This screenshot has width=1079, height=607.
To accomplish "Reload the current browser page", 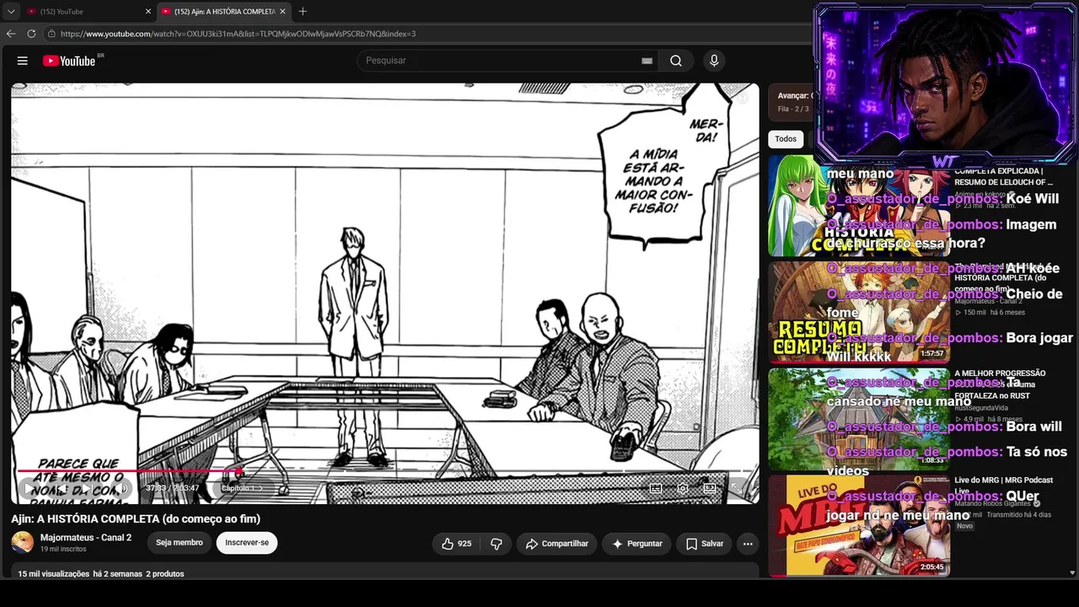I will [31, 34].
